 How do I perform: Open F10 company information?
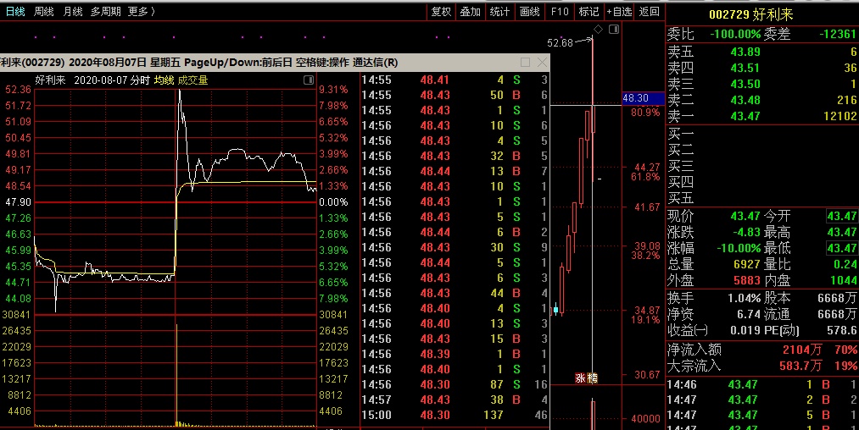[559, 11]
